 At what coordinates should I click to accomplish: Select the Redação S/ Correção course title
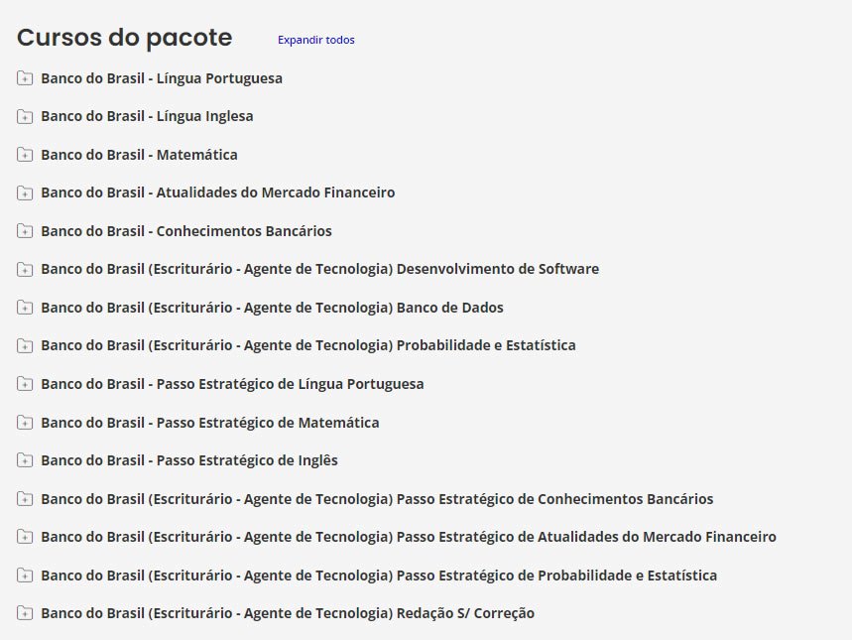click(288, 613)
